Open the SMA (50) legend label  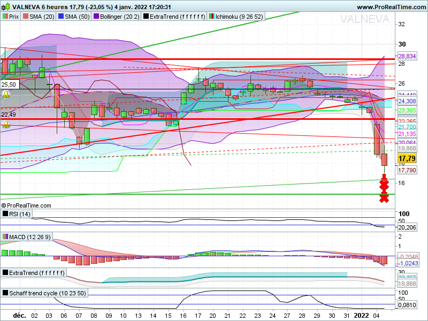coord(77,17)
